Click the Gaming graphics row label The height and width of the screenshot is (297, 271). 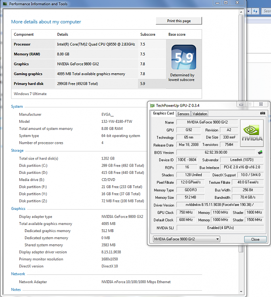click(28, 74)
